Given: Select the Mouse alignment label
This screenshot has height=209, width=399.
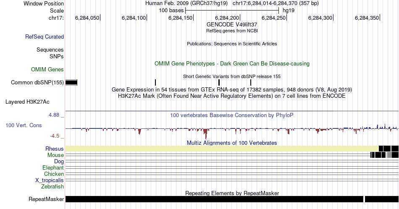Looking at the screenshot, I should (55, 155).
